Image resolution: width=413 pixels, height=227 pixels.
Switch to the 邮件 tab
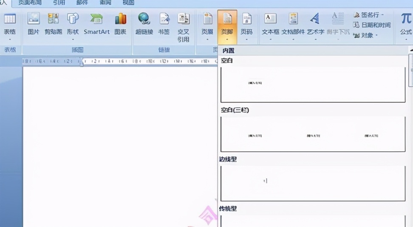coord(82,3)
